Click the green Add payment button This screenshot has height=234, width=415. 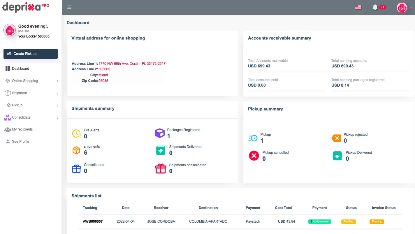pyautogui.click(x=320, y=222)
